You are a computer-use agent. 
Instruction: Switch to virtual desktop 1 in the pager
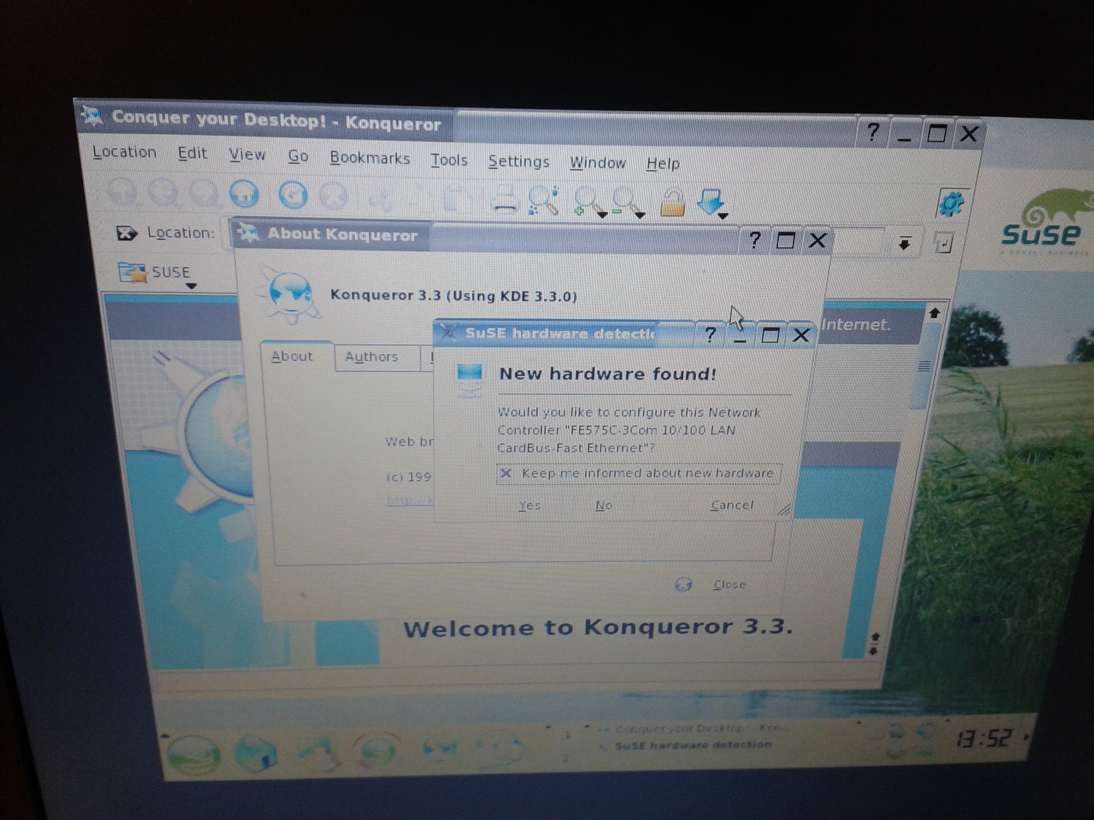point(568,735)
